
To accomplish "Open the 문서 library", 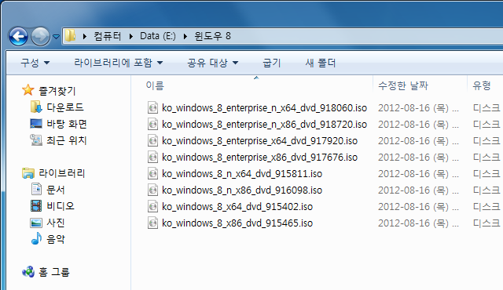I will click(56, 190).
